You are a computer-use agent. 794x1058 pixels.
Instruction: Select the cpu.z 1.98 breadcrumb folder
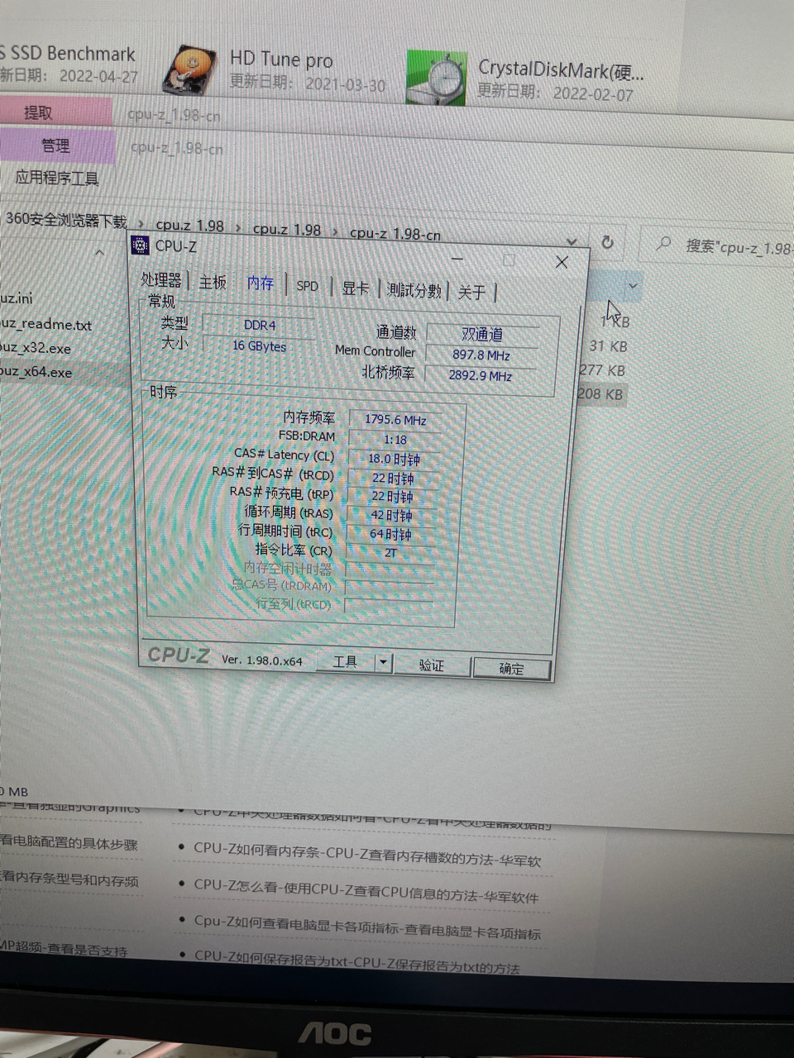click(x=191, y=225)
